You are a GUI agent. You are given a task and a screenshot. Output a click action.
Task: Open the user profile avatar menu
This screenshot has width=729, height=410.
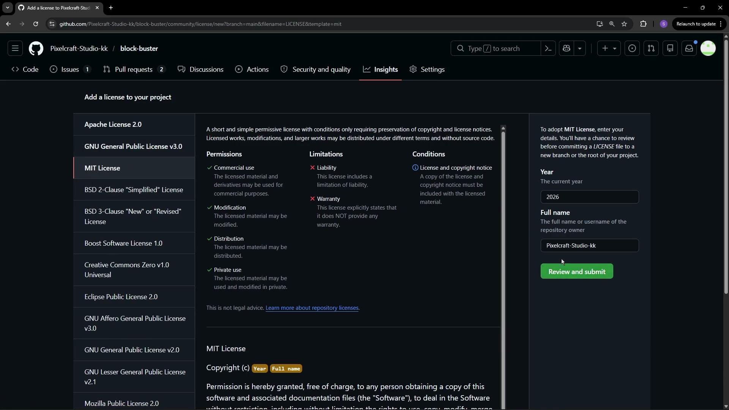(708, 49)
